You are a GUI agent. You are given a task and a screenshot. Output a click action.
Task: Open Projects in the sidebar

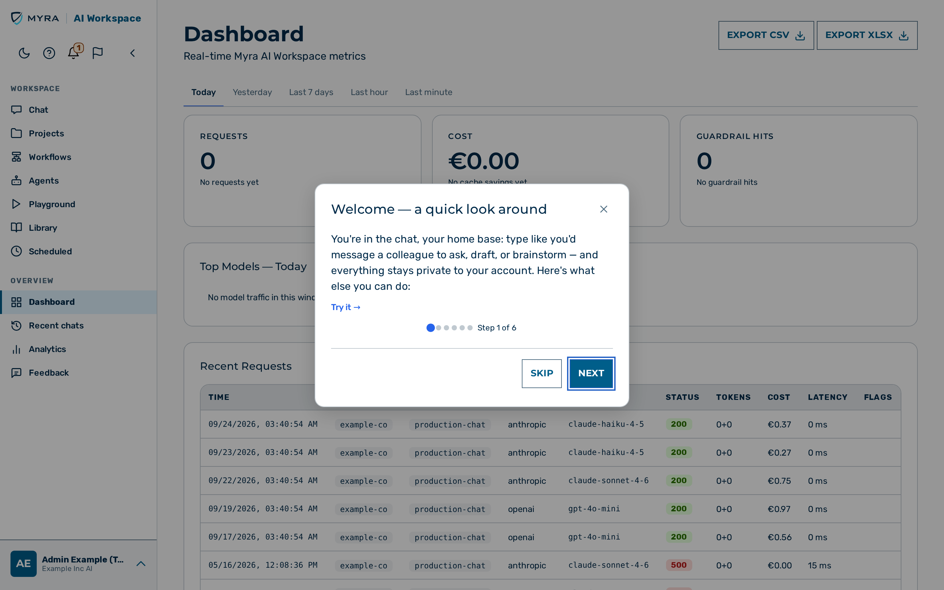click(x=78, y=133)
